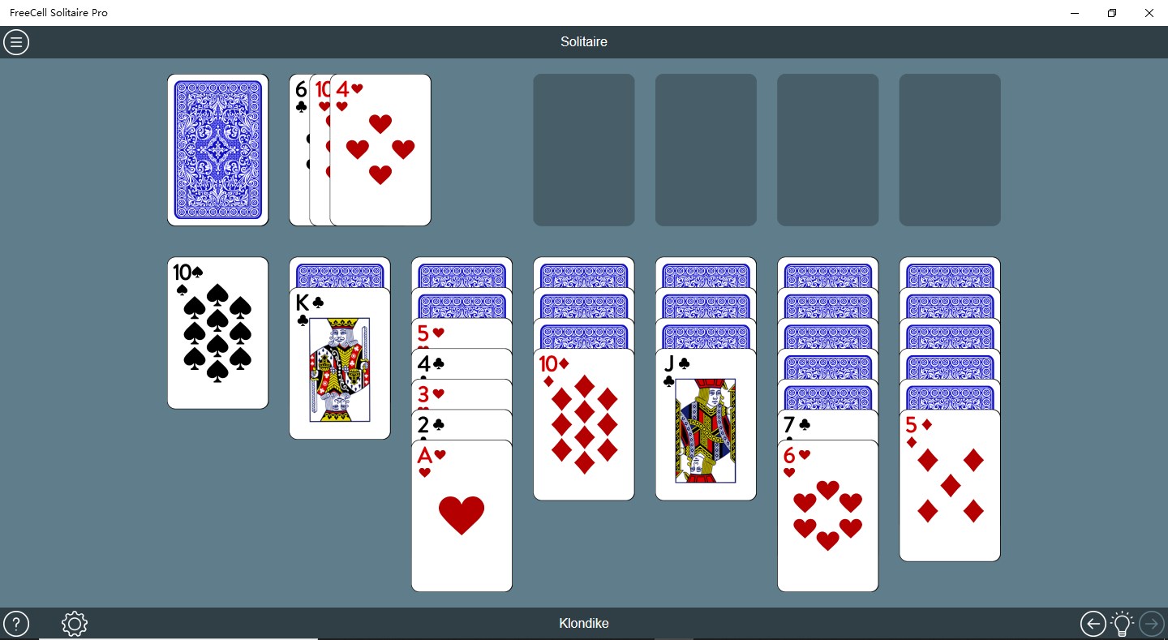Open the hamburger menu icon
Screen dimensions: 1168x640
(x=16, y=42)
